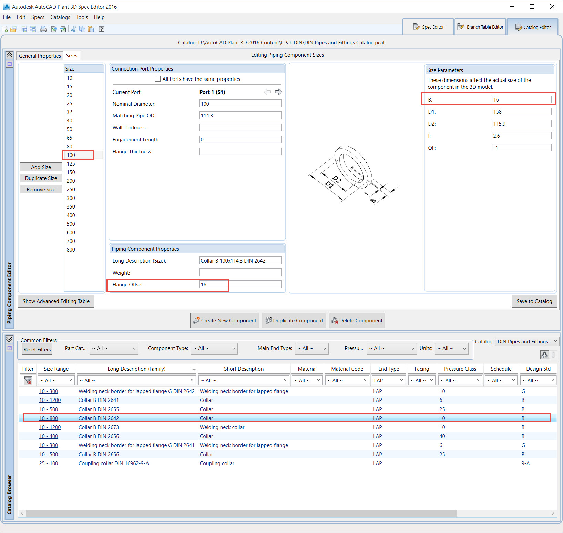
Task: Click the Add Size button
Action: (41, 167)
